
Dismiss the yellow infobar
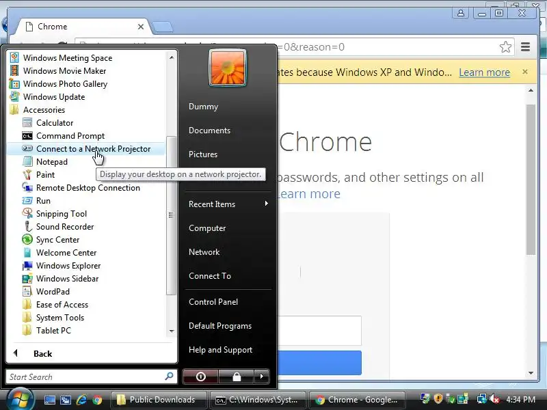tap(525, 72)
